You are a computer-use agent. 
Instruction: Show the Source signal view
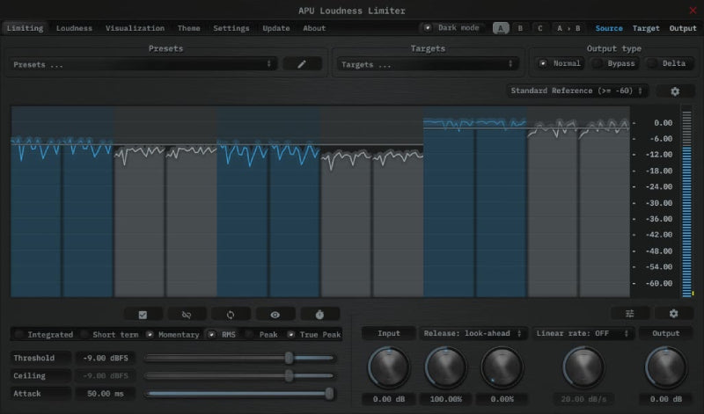(x=609, y=28)
